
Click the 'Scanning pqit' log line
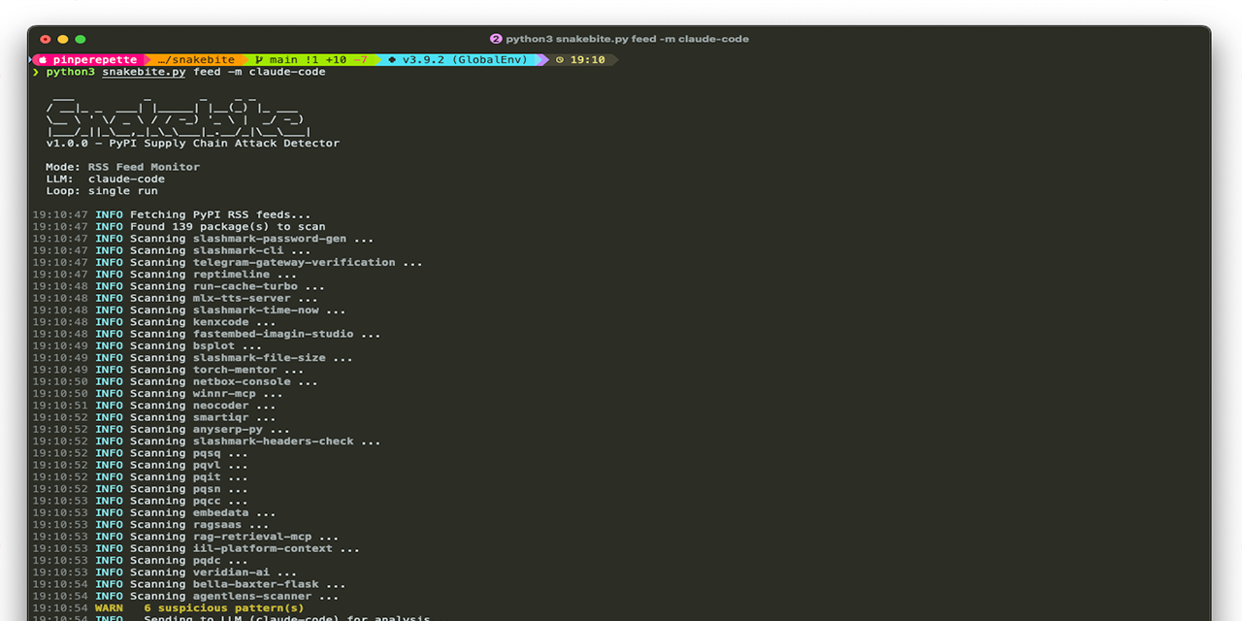141,477
